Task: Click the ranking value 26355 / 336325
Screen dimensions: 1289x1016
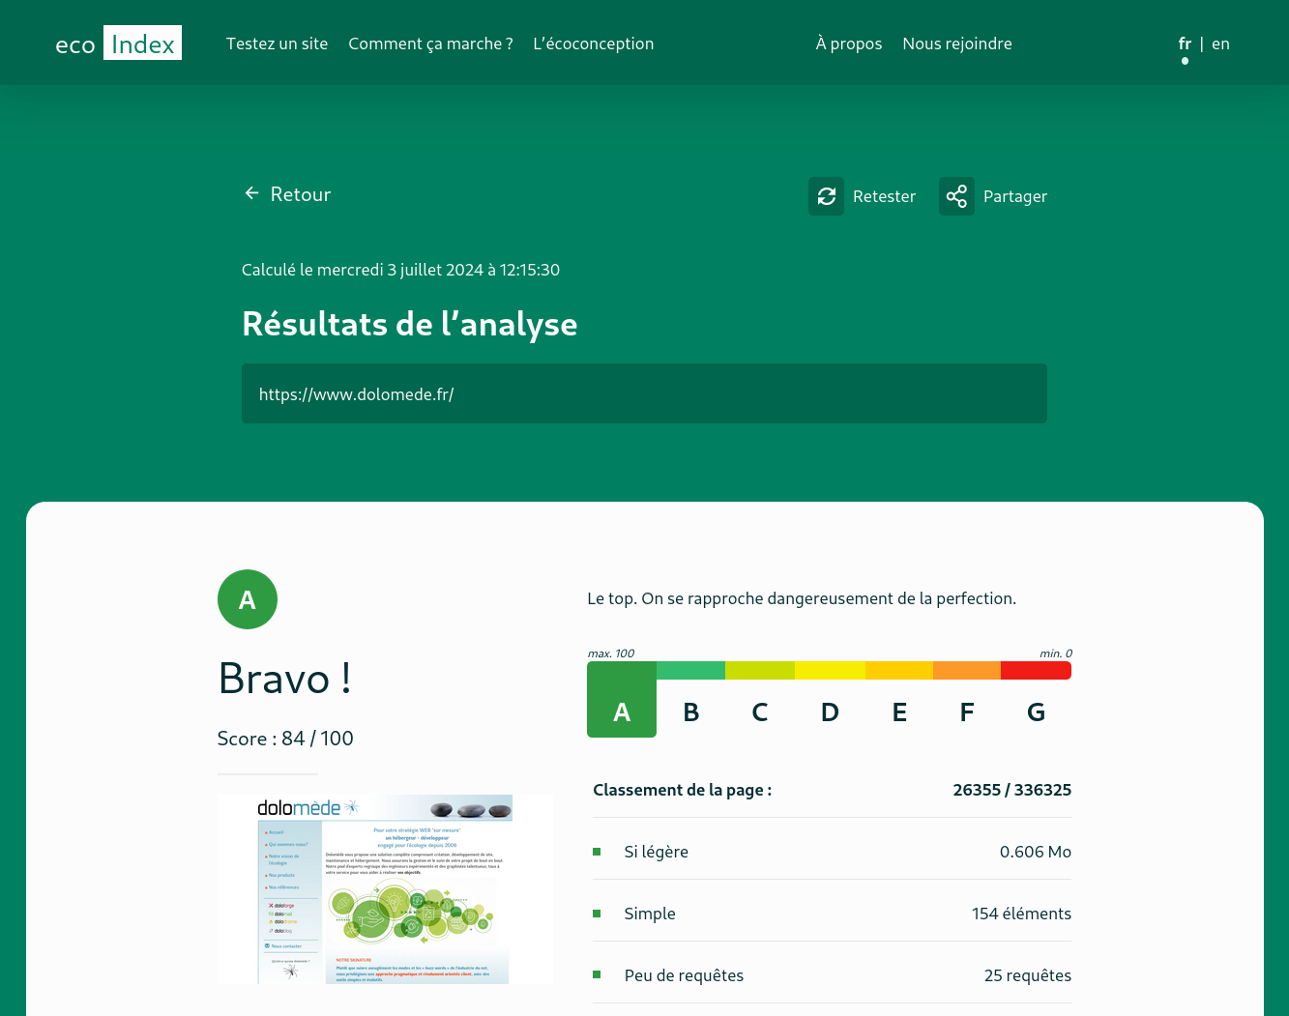Action: (x=1011, y=790)
